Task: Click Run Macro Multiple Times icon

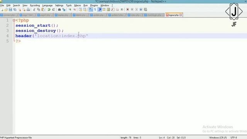Action: [x=141, y=10]
